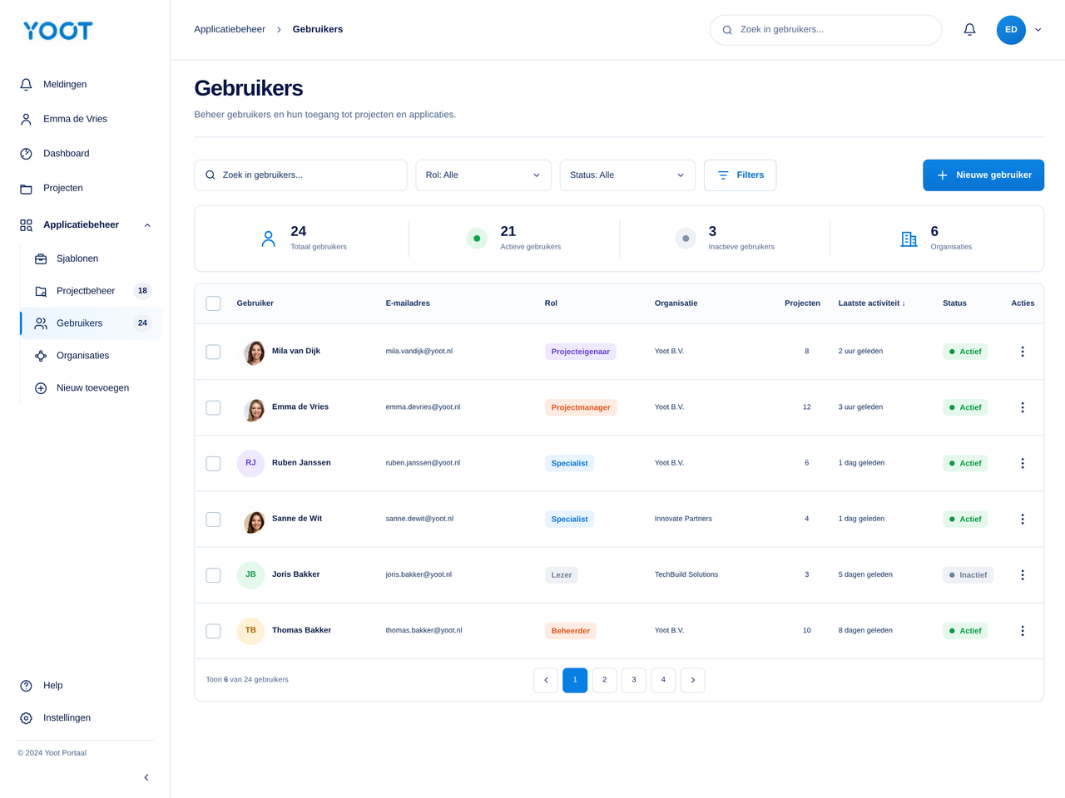1065x798 pixels.
Task: Open user menu chevron beside ED avatar
Action: tap(1038, 30)
